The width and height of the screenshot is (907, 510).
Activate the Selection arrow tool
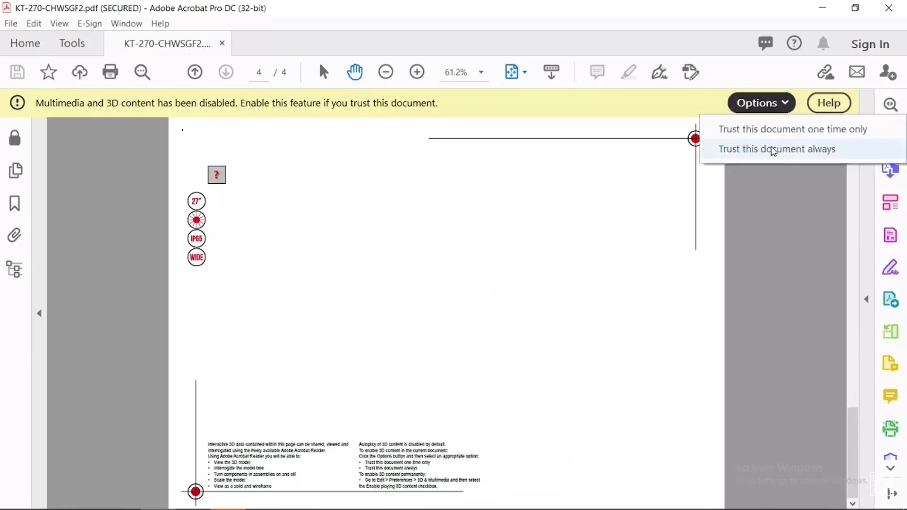324,72
